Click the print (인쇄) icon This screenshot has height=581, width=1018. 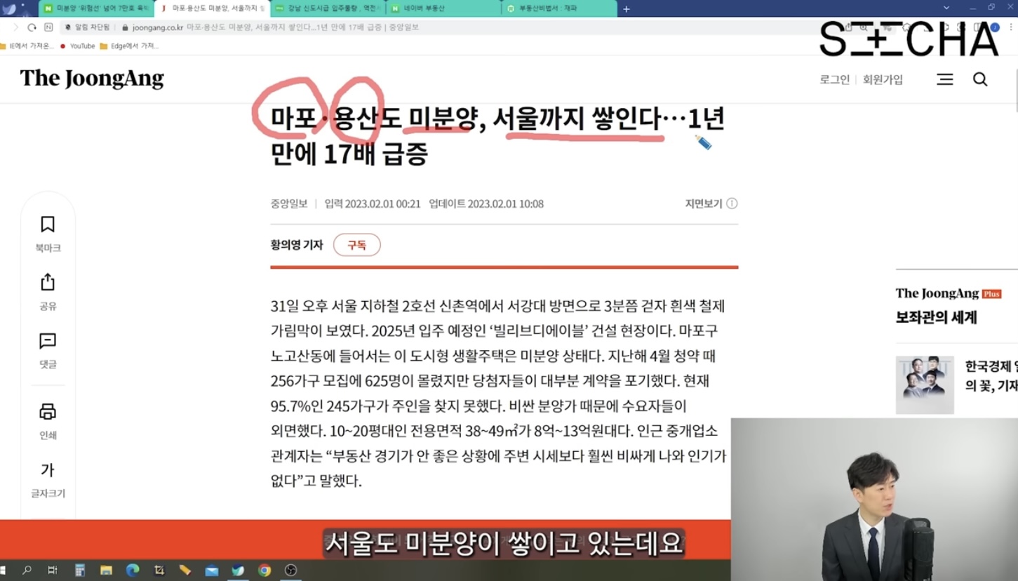[x=48, y=411]
